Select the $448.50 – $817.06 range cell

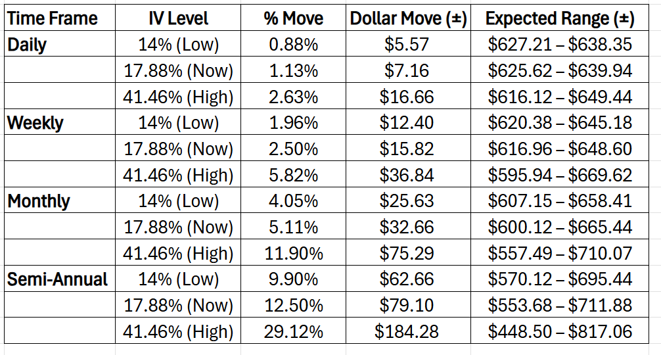(x=560, y=331)
